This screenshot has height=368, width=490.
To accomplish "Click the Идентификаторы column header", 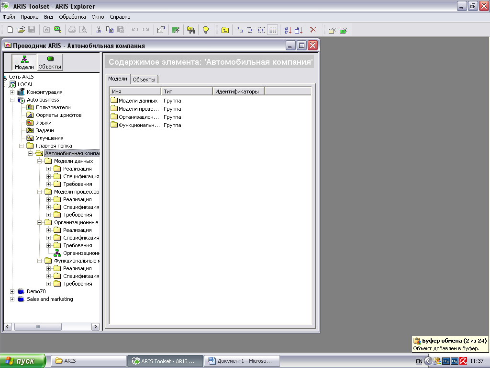I will coord(238,92).
